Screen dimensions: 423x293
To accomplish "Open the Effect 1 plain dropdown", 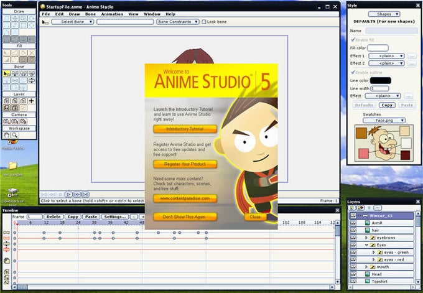I will (x=386, y=56).
